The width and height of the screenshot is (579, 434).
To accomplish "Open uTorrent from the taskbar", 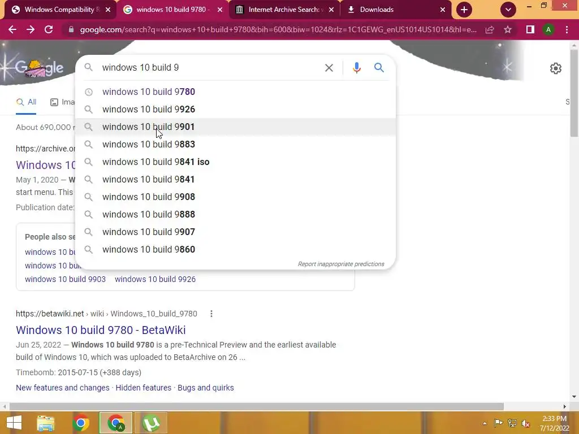I will (151, 423).
